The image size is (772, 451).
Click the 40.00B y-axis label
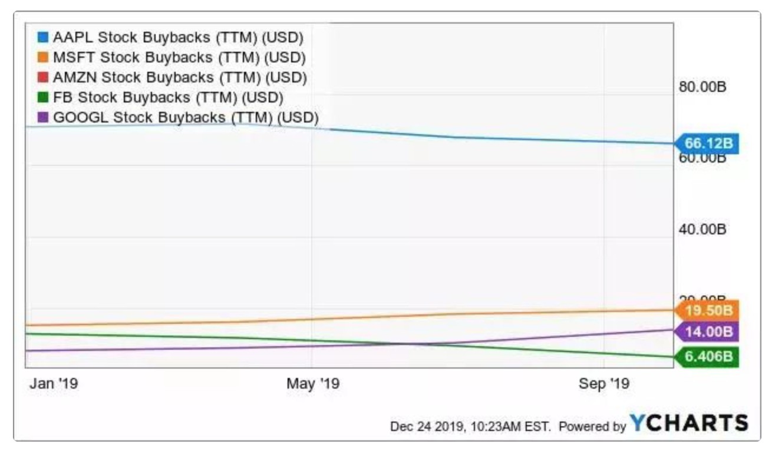[x=703, y=230]
